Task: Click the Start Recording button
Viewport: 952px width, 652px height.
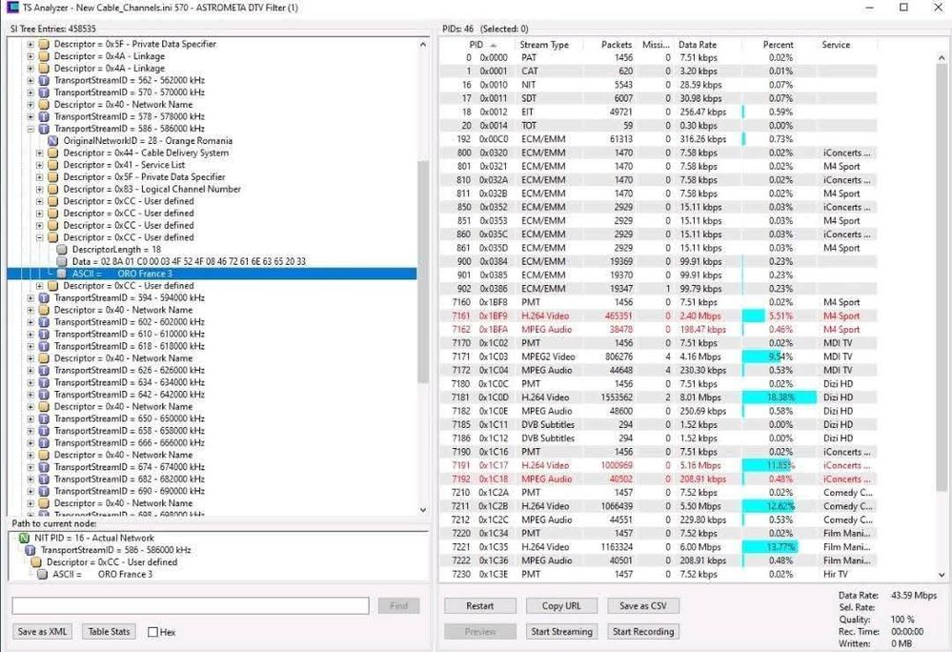Action: 642,632
